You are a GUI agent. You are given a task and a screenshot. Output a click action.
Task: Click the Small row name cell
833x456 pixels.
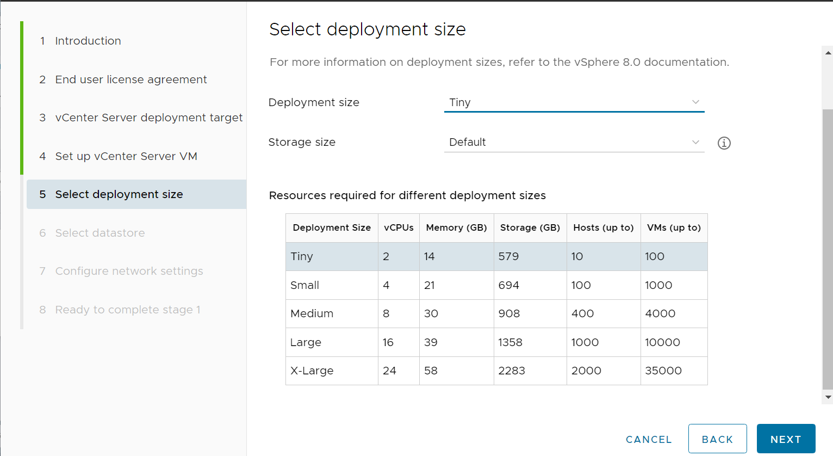coord(332,285)
